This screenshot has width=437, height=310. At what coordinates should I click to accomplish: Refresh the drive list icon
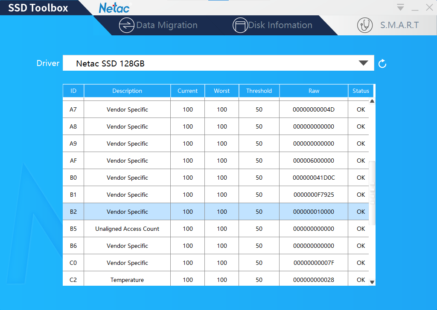tap(382, 64)
